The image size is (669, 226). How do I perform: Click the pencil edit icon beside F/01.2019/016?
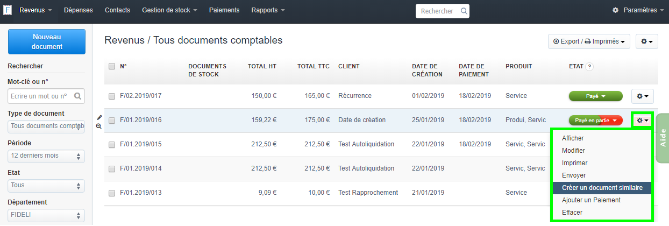[x=99, y=117]
